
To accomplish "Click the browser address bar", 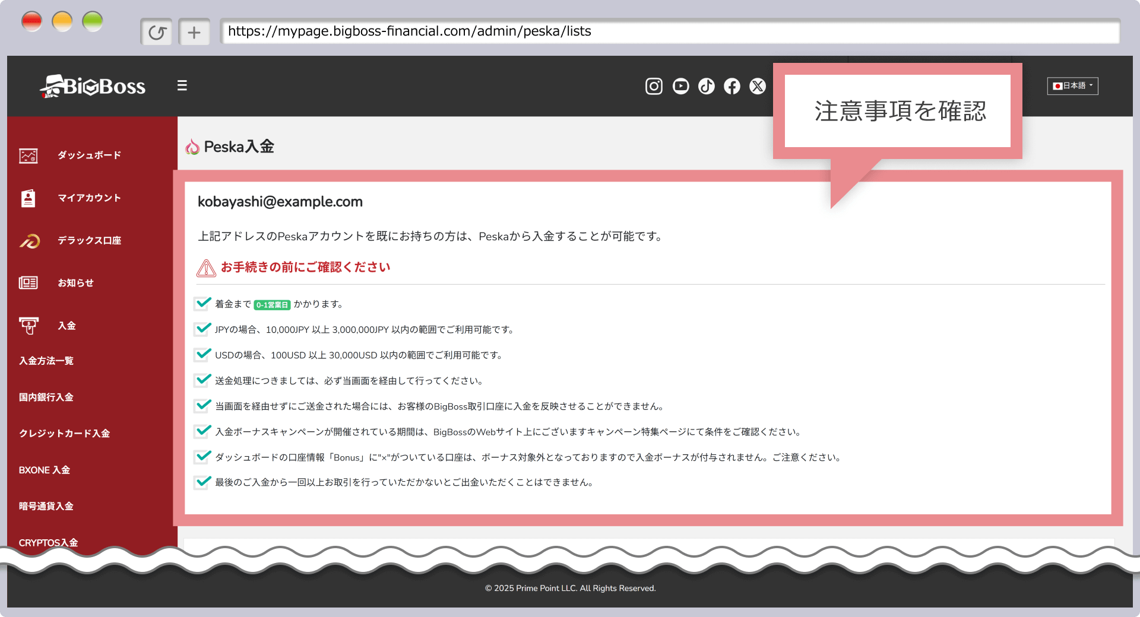I will click(670, 31).
